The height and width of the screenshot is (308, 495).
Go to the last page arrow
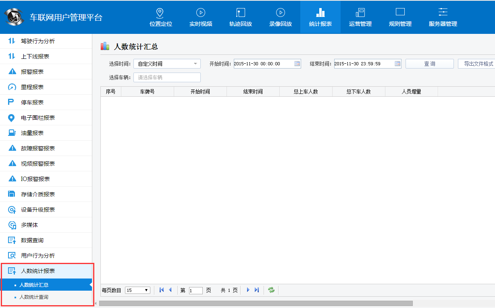(257, 290)
